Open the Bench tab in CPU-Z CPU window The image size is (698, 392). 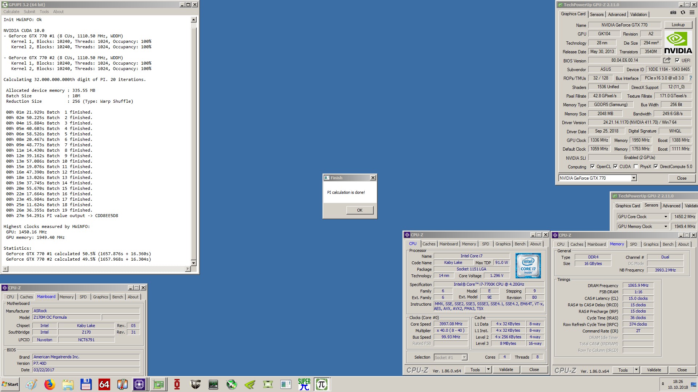pyautogui.click(x=520, y=244)
